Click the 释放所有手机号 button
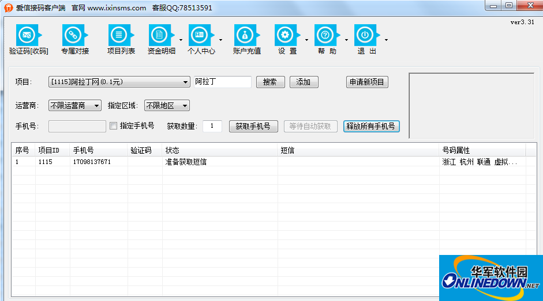543x301 pixels. click(371, 126)
